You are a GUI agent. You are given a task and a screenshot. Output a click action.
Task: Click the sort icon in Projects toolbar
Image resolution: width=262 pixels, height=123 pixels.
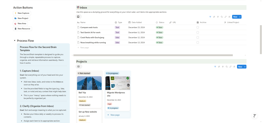pos(219,67)
